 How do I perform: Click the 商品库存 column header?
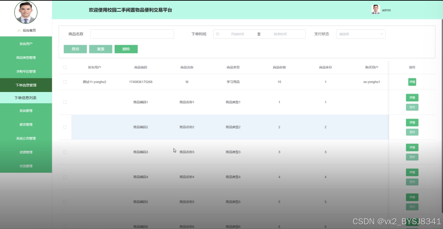pos(325,67)
